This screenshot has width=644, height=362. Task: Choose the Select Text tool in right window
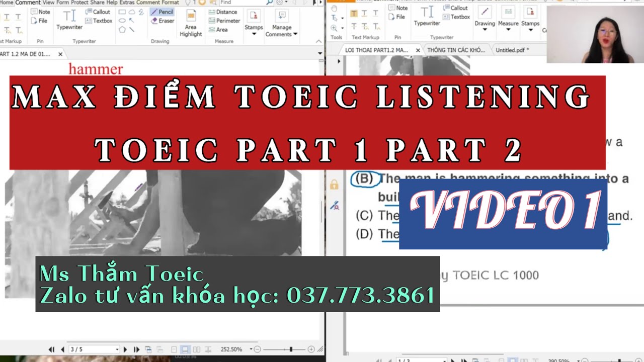(x=334, y=18)
